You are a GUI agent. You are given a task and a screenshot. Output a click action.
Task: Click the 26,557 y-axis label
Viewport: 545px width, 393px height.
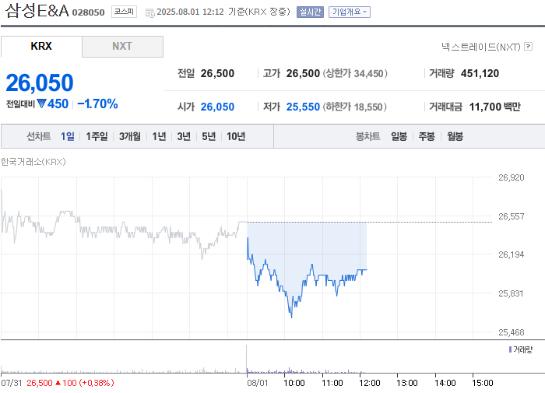click(x=512, y=216)
